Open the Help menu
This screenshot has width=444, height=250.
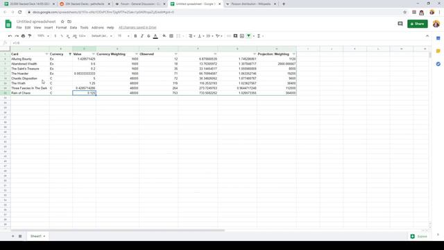pos(110,28)
